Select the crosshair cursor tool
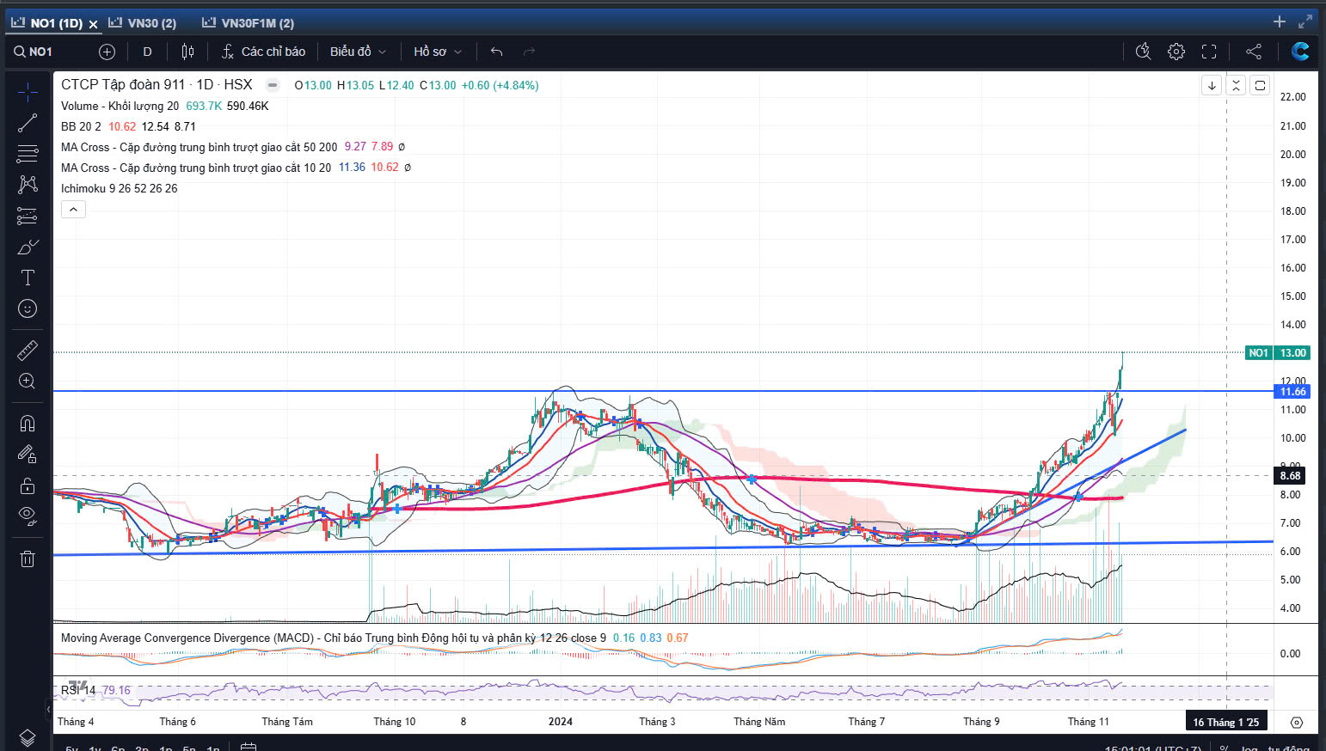 click(x=28, y=92)
